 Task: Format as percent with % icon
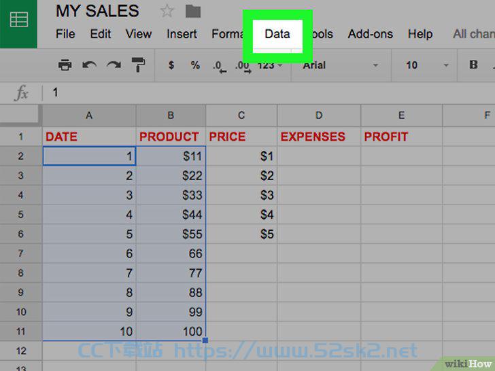[x=195, y=65]
